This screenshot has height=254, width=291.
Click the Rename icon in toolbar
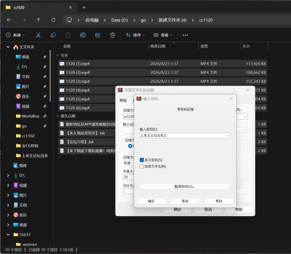(x=83, y=35)
